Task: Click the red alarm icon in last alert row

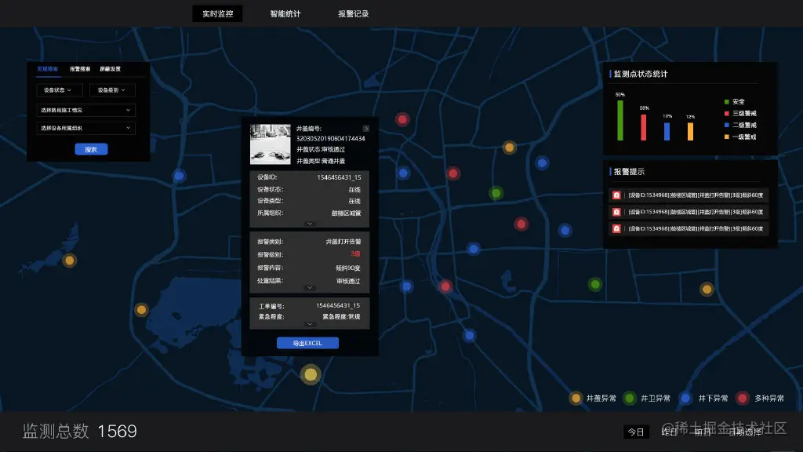Action: [616, 228]
